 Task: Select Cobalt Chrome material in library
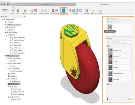click(120, 56)
